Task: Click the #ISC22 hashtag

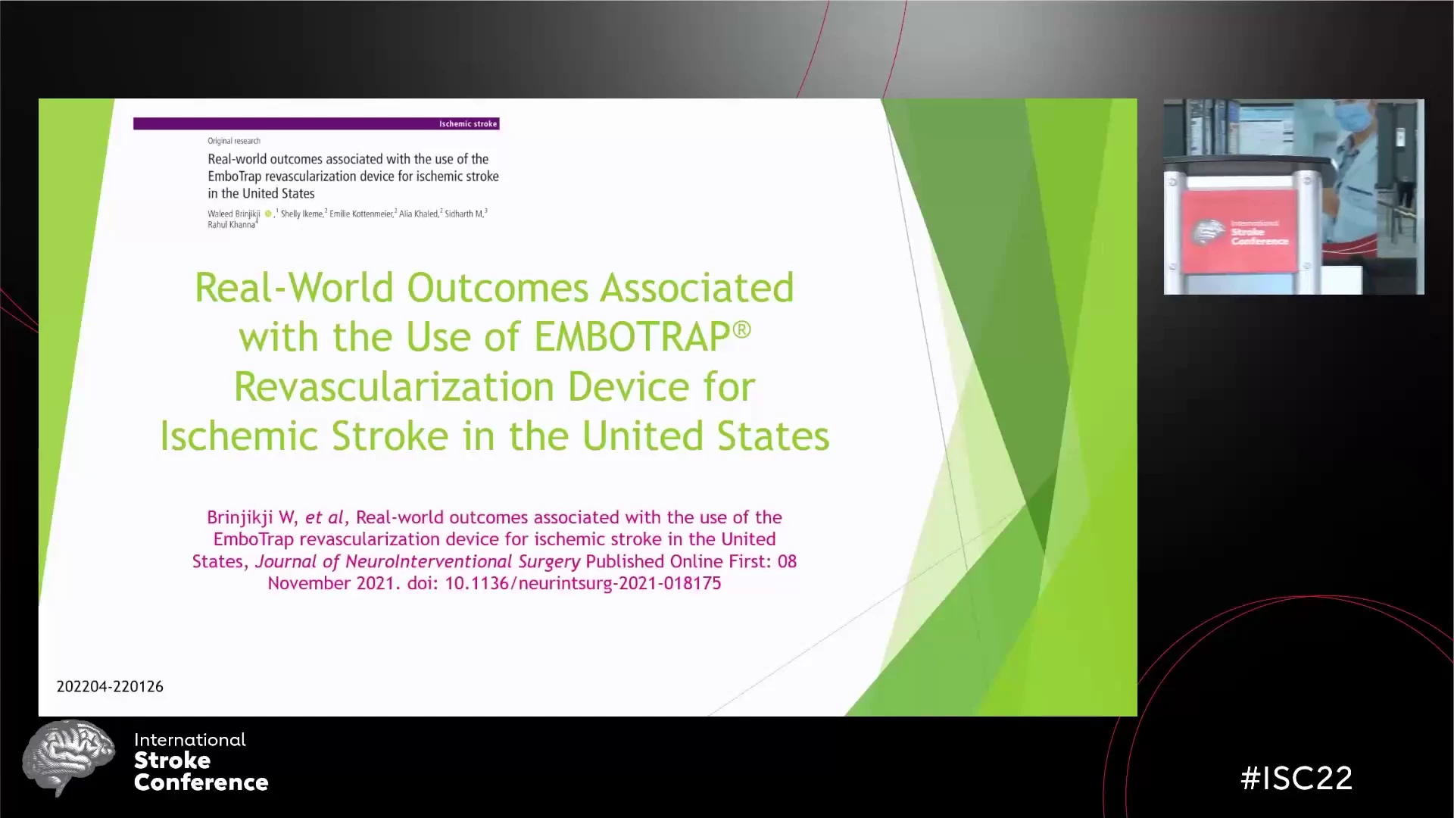Action: (x=1296, y=779)
